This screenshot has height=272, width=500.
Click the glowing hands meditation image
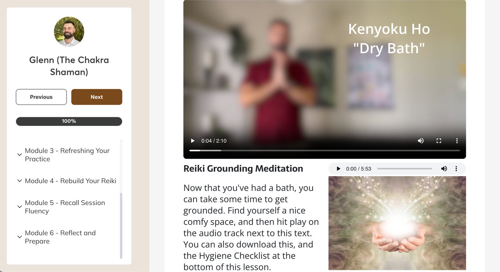[397, 223]
